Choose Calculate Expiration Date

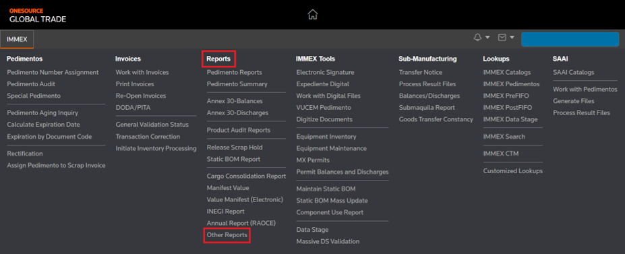(43, 125)
